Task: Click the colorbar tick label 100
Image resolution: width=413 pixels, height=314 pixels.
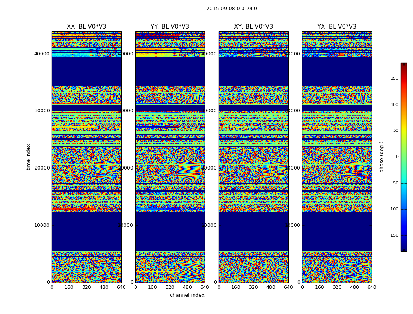Action: [x=395, y=104]
